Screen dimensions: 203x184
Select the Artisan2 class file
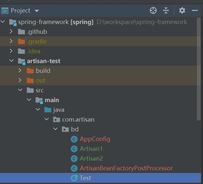click(91, 159)
